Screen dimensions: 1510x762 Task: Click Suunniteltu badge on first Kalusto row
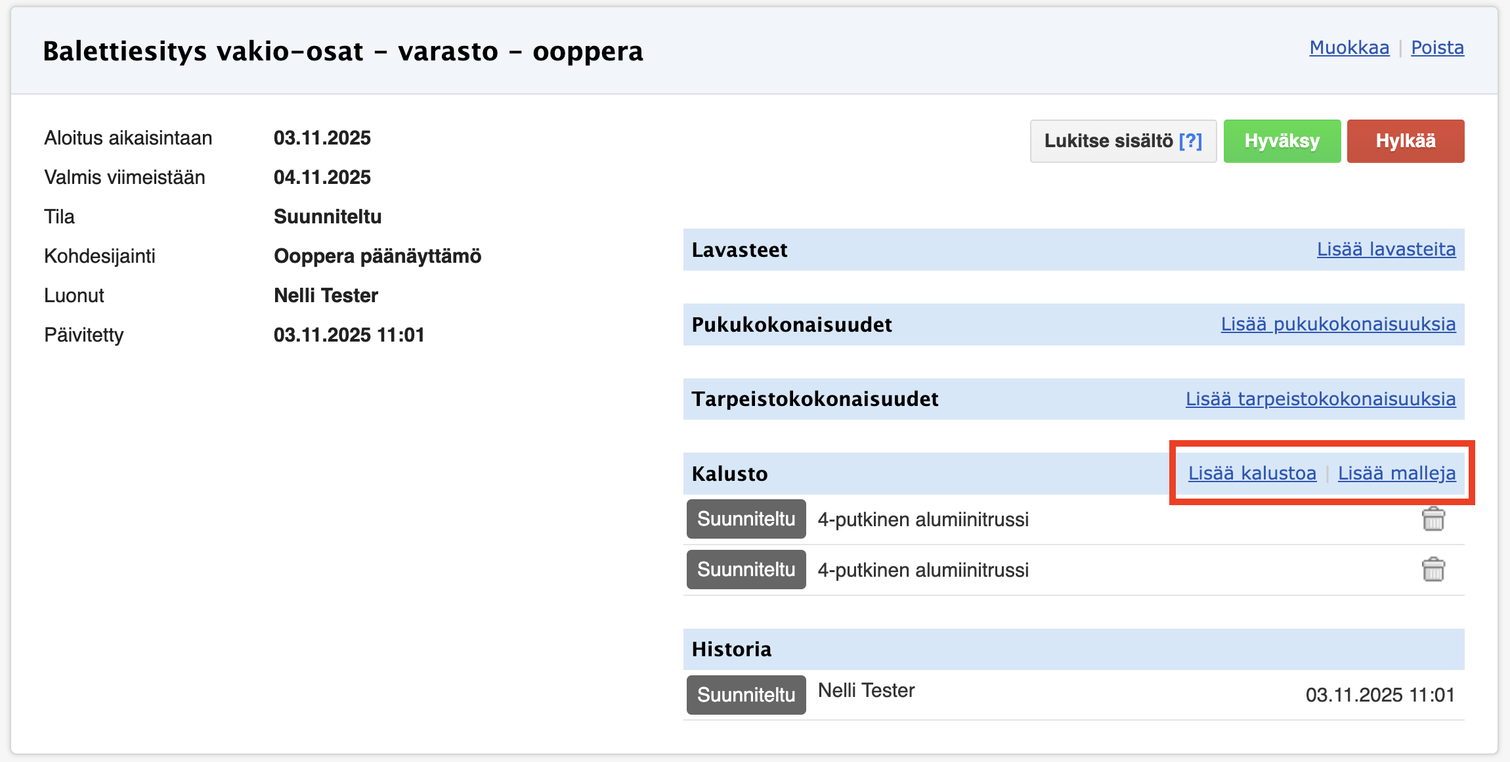click(746, 519)
